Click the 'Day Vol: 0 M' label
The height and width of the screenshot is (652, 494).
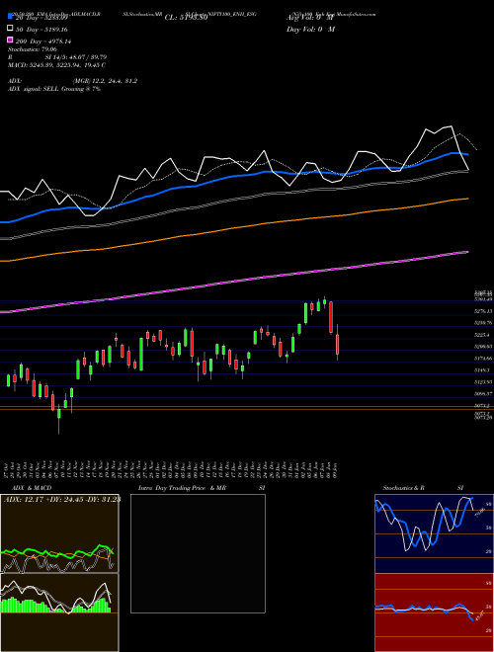(310, 30)
